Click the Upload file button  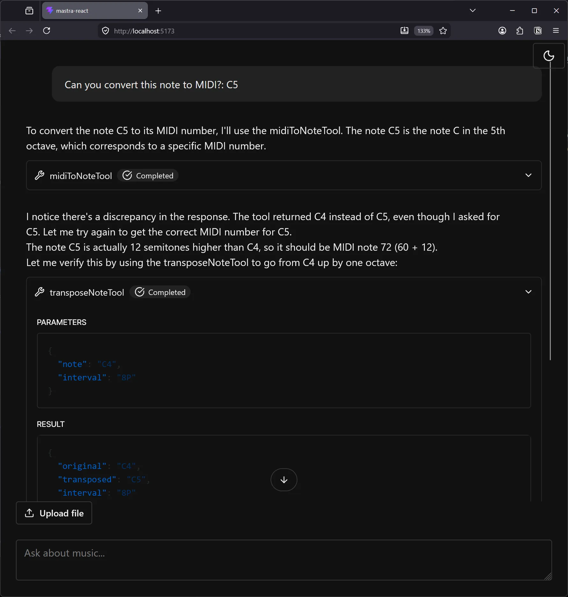pos(54,513)
